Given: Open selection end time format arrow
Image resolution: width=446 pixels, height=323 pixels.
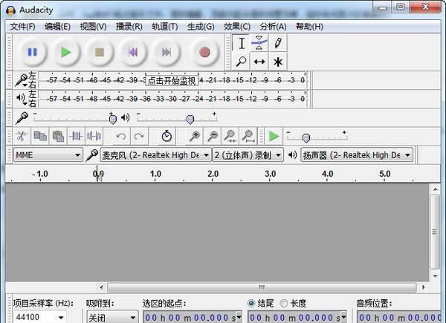Looking at the screenshot, I should pos(343,316).
